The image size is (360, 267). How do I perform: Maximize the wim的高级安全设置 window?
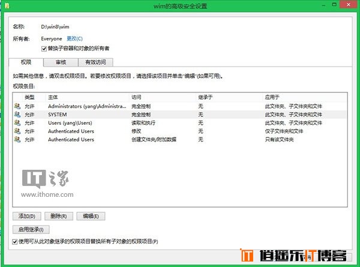coord(334,4)
